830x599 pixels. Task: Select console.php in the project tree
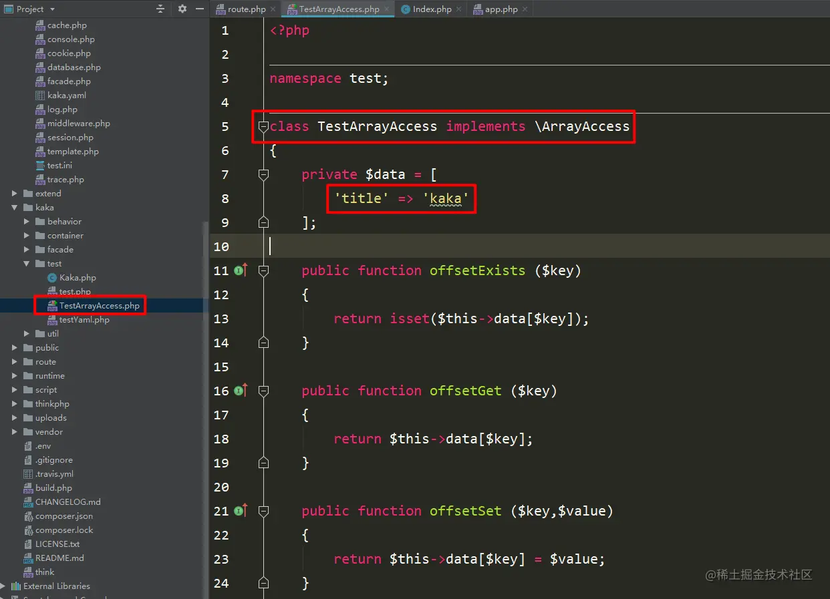click(71, 39)
